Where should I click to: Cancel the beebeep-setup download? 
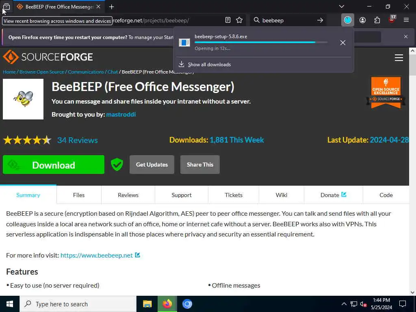click(x=343, y=43)
